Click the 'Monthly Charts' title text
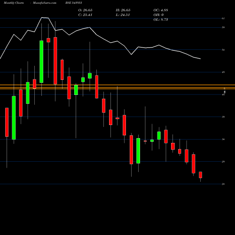Viewport: 235px width, 235px height. 14,3
